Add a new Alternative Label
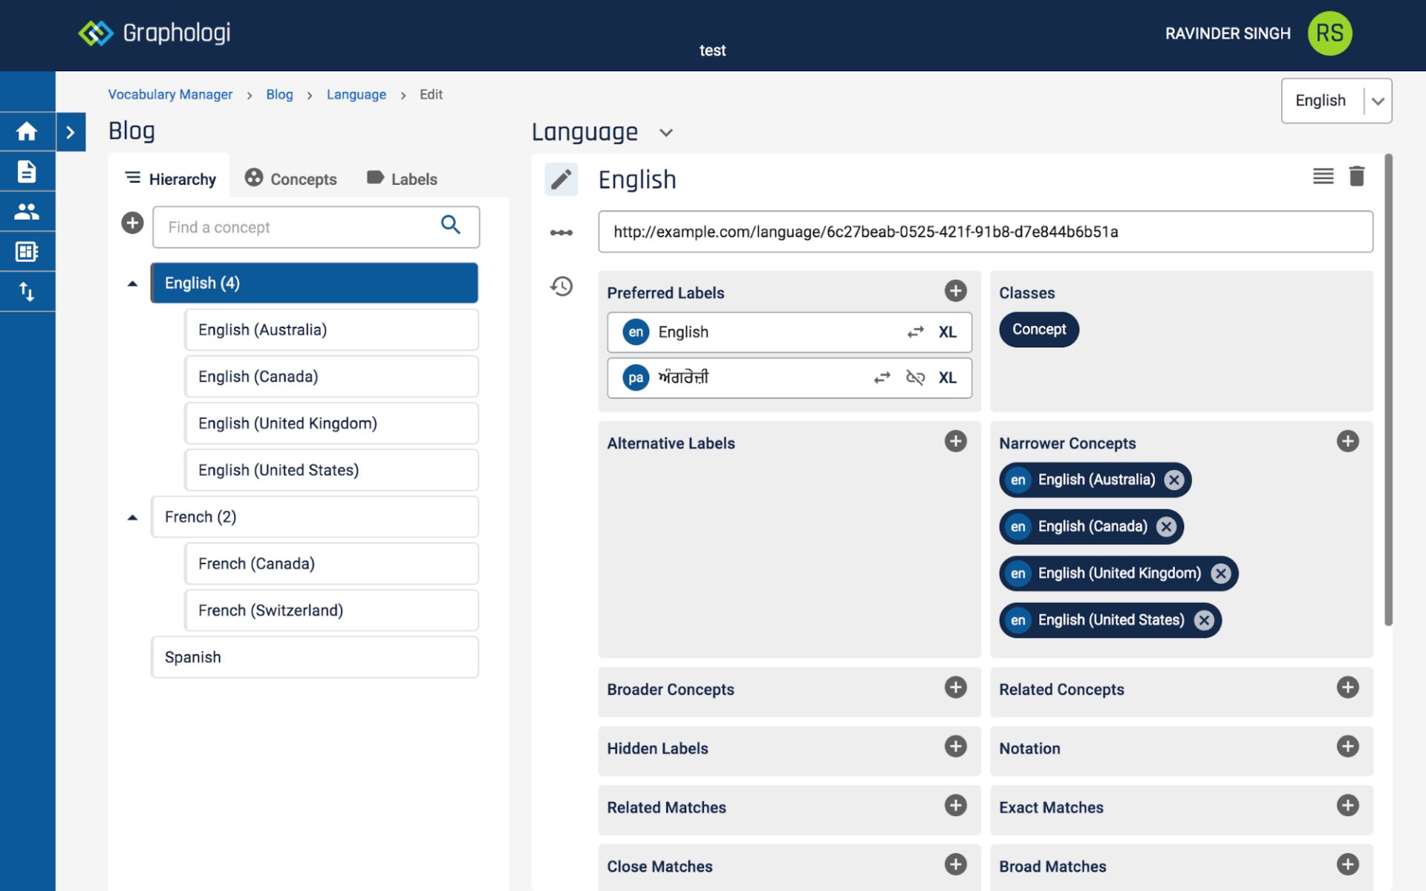 coord(955,442)
